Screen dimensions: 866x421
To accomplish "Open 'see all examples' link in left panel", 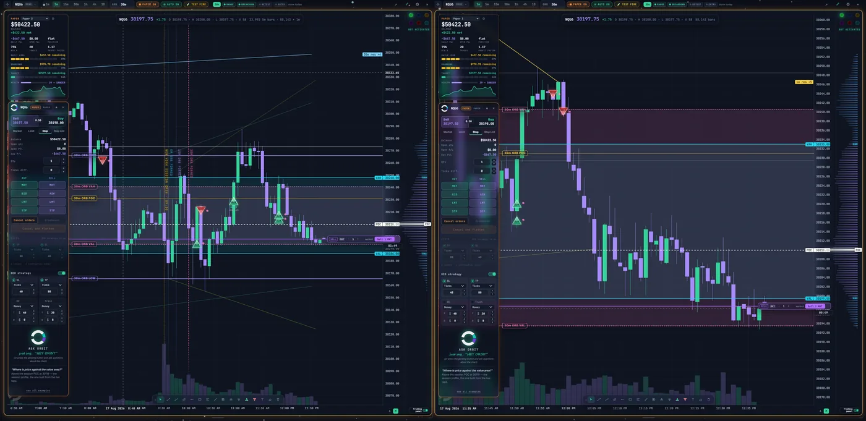I will (37, 391).
